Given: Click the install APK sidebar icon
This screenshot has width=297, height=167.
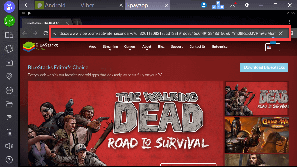Looking at the screenshot, I should coord(9,90).
